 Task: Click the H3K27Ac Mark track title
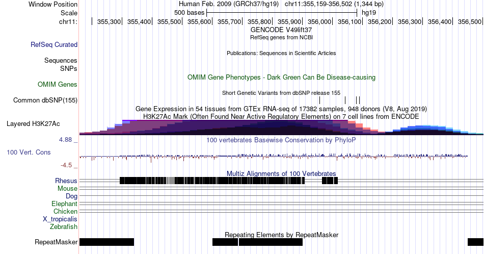click(x=281, y=116)
